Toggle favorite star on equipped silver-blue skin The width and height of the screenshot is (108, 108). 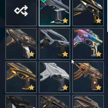[65, 21]
